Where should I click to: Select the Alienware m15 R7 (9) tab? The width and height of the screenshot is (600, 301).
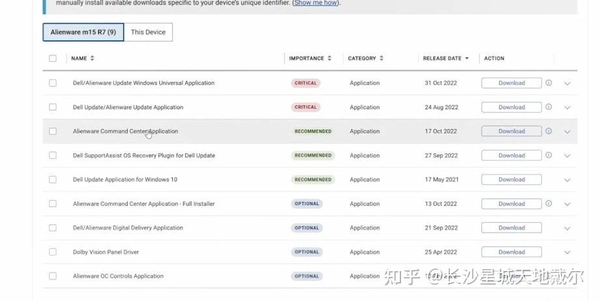click(x=83, y=32)
